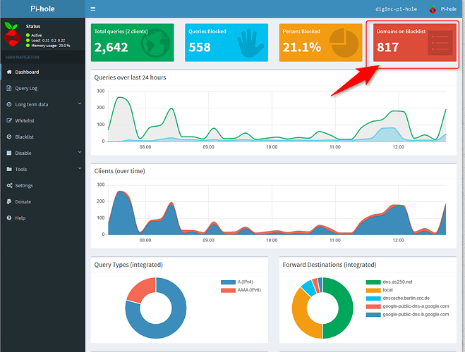The width and height of the screenshot is (465, 352).
Task: Click the hamburger sidebar toggle icon
Action: pyautogui.click(x=94, y=9)
